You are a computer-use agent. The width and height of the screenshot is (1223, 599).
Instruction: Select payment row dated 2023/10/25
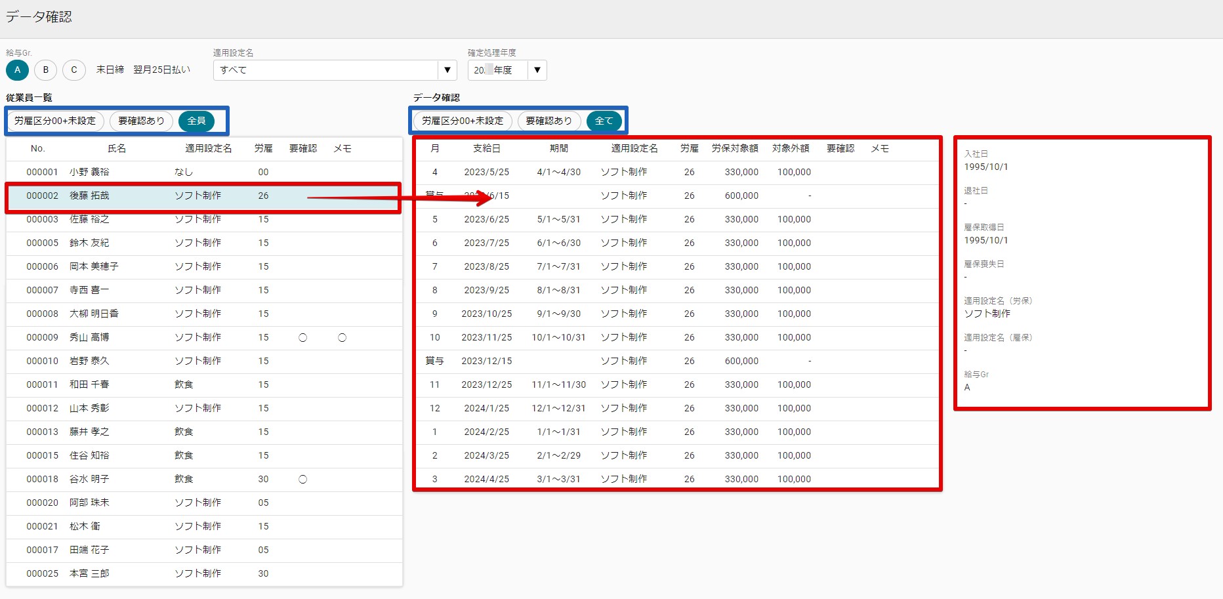pos(677,314)
